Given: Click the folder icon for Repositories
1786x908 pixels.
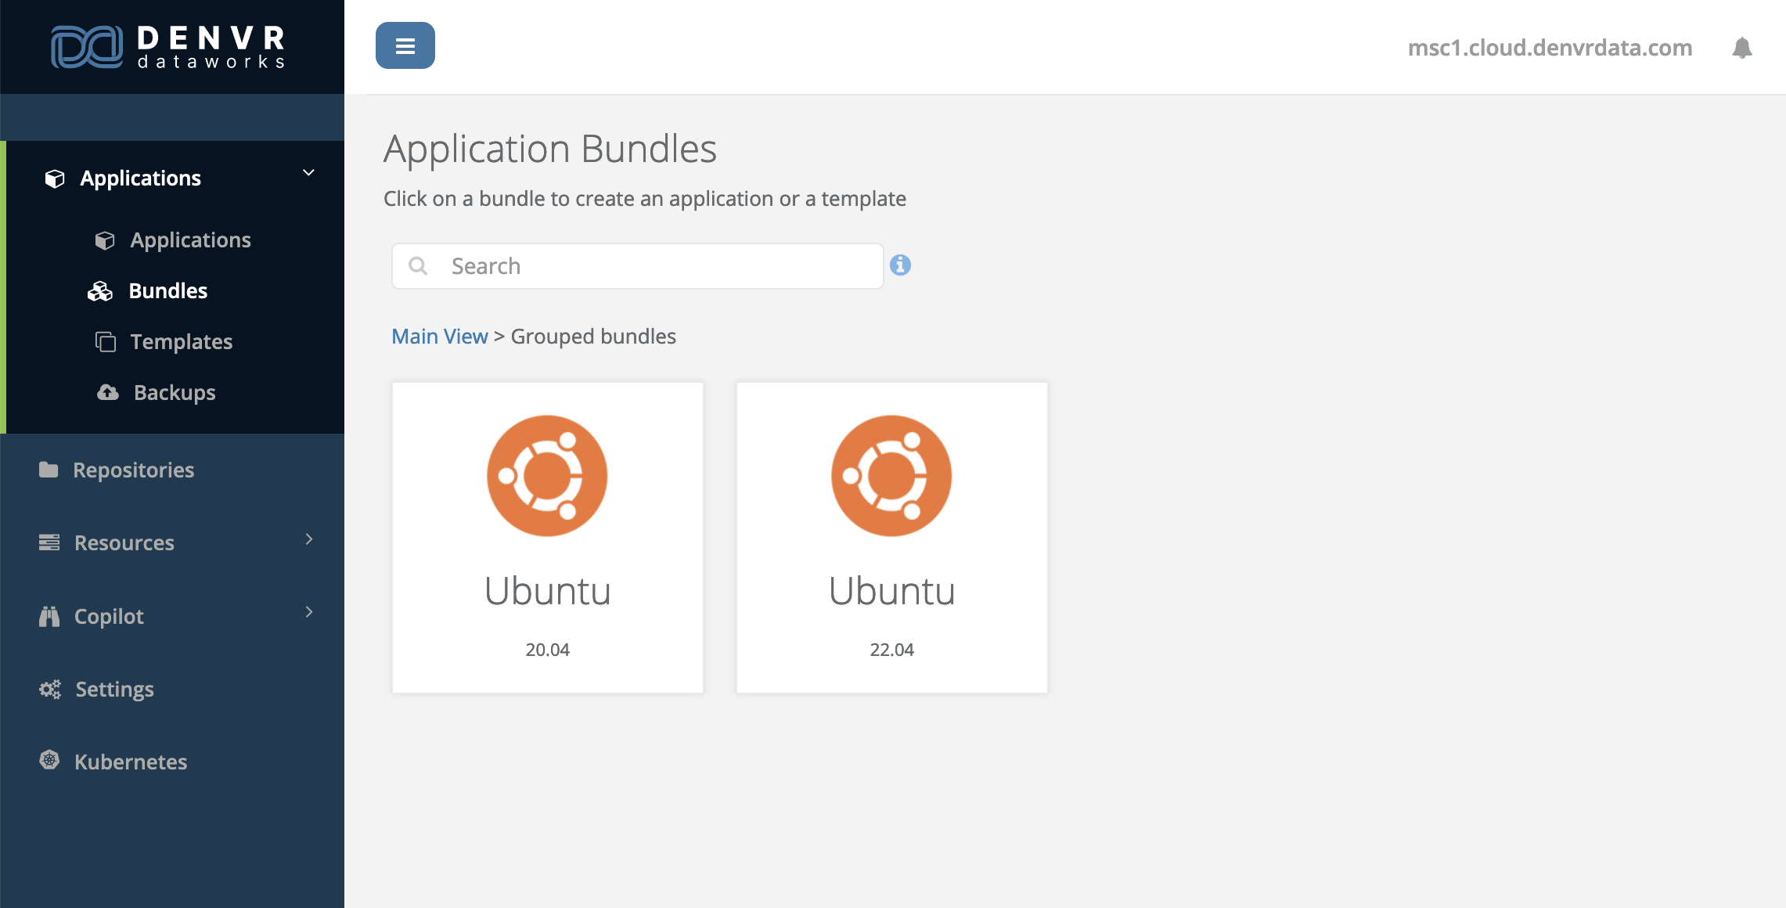Looking at the screenshot, I should click(x=49, y=470).
